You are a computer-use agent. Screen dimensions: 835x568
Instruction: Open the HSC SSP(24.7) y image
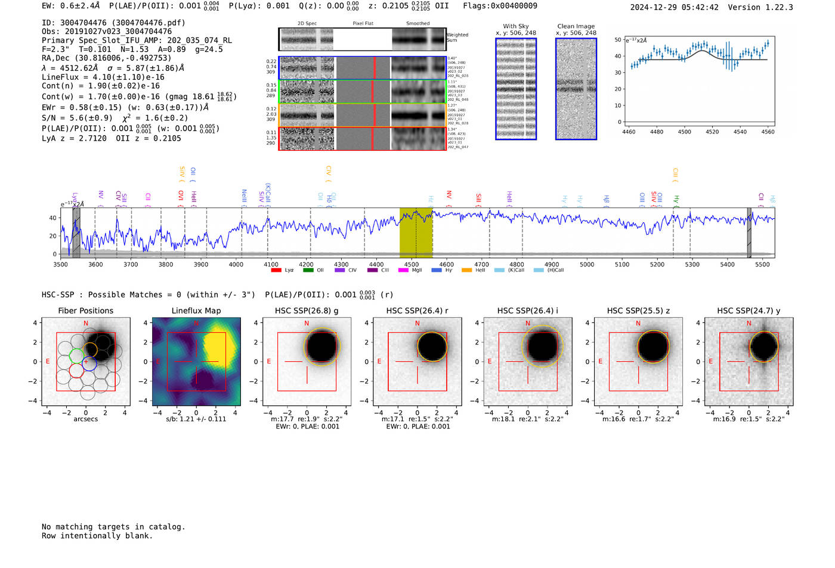[749, 361]
